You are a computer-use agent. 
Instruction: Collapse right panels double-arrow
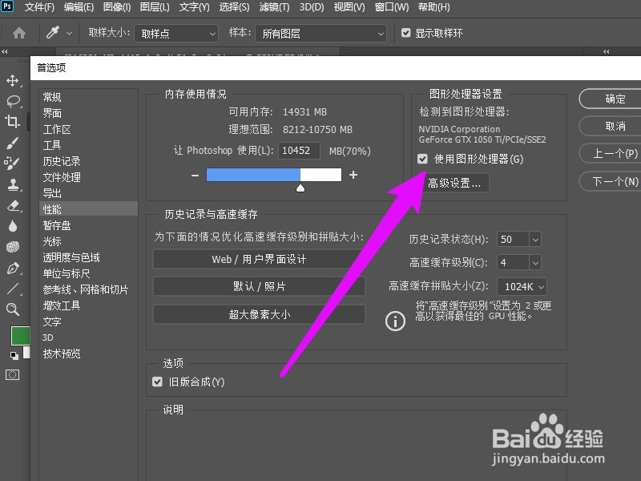tap(607, 51)
